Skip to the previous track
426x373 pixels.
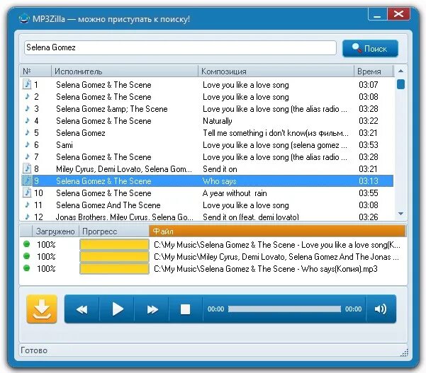pyautogui.click(x=82, y=309)
